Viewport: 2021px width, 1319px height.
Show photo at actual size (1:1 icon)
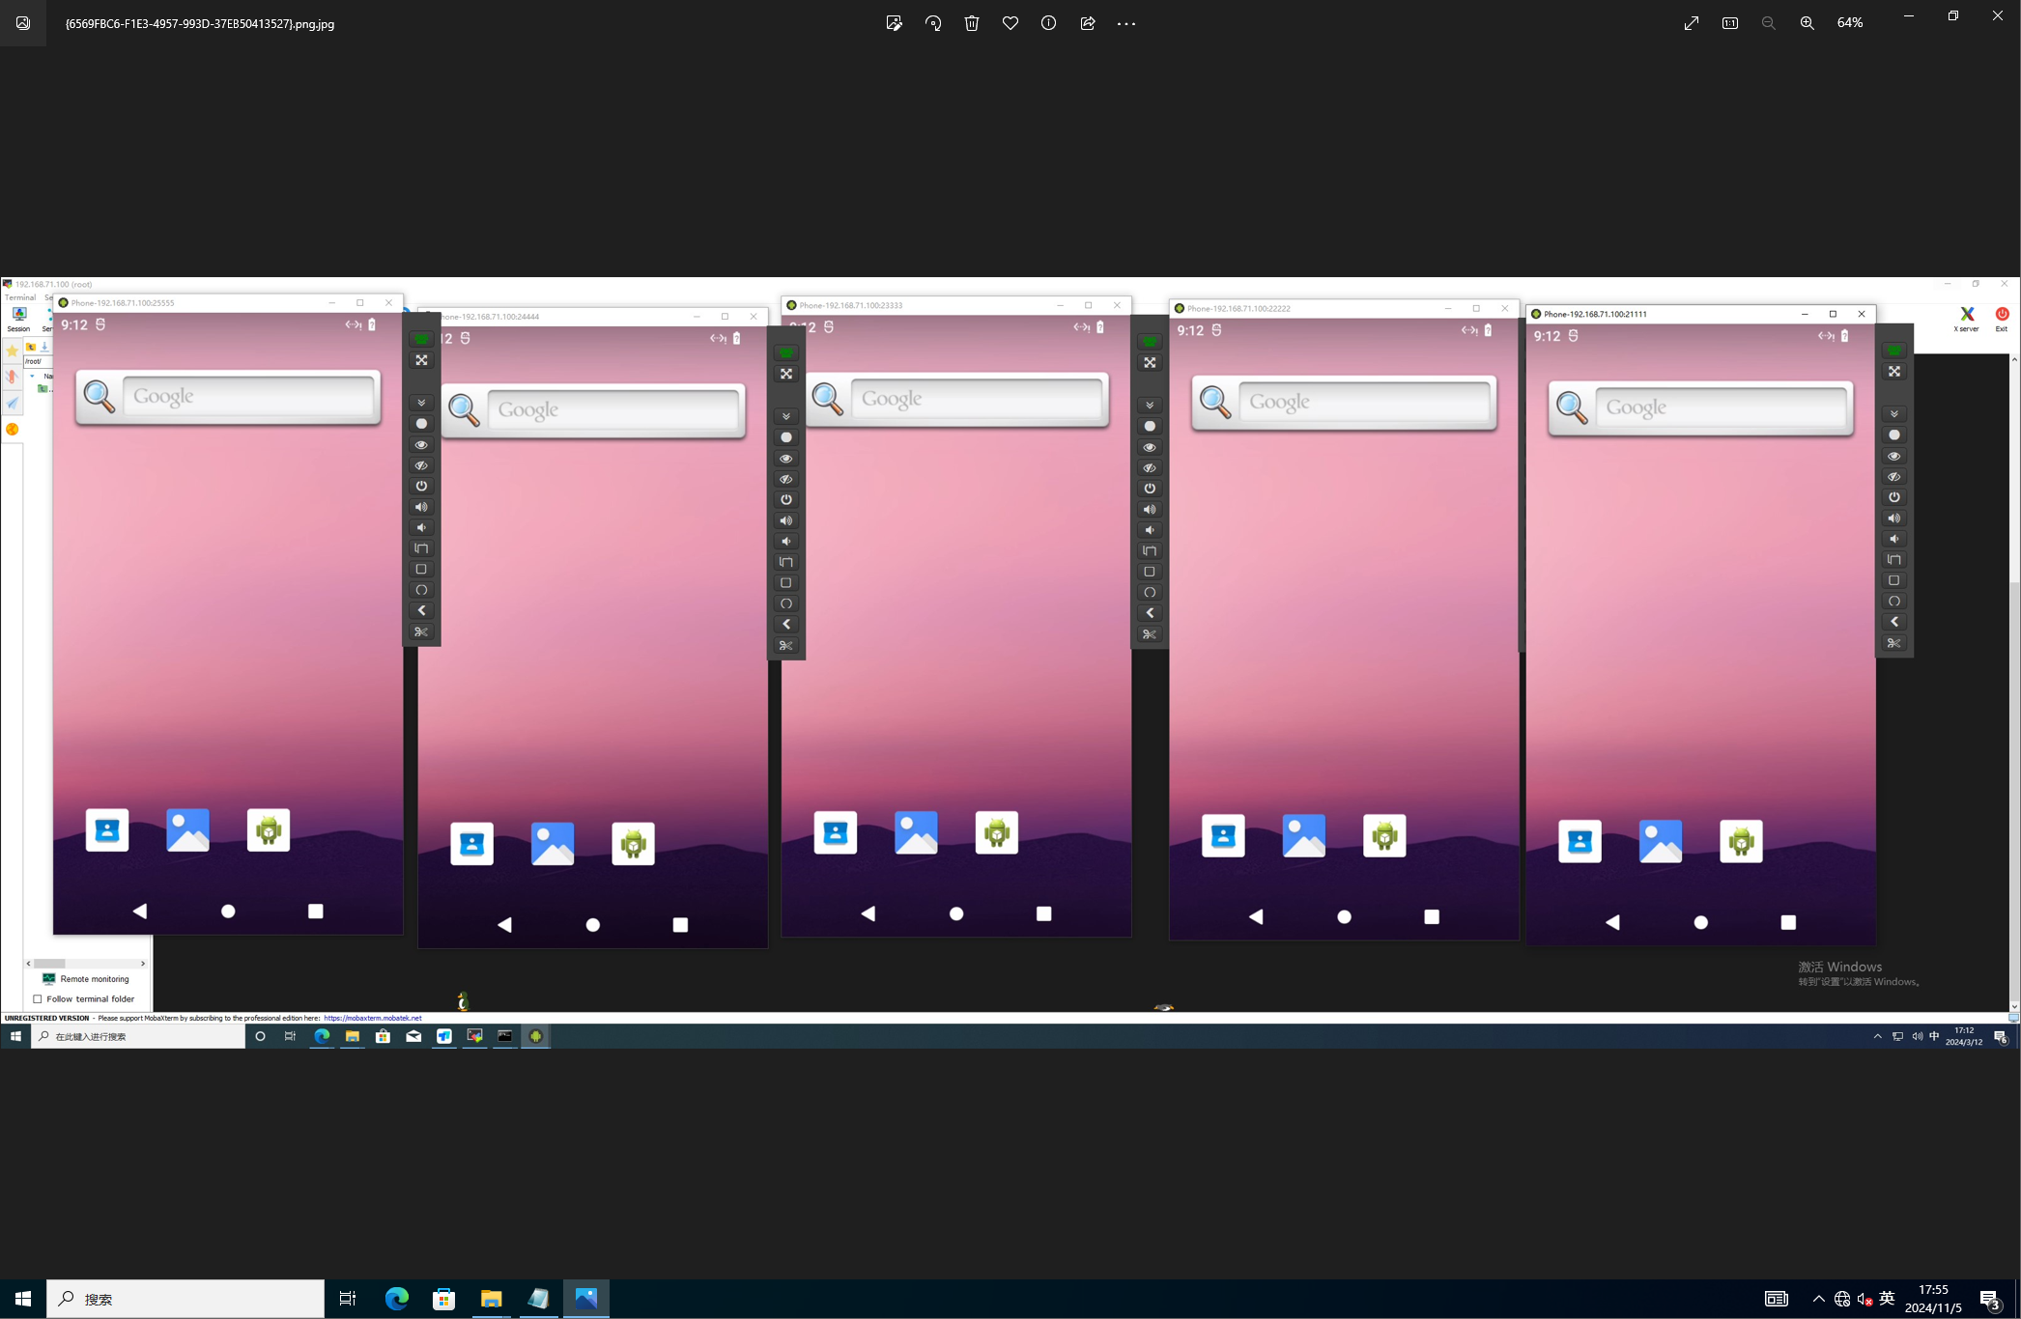click(x=1730, y=23)
